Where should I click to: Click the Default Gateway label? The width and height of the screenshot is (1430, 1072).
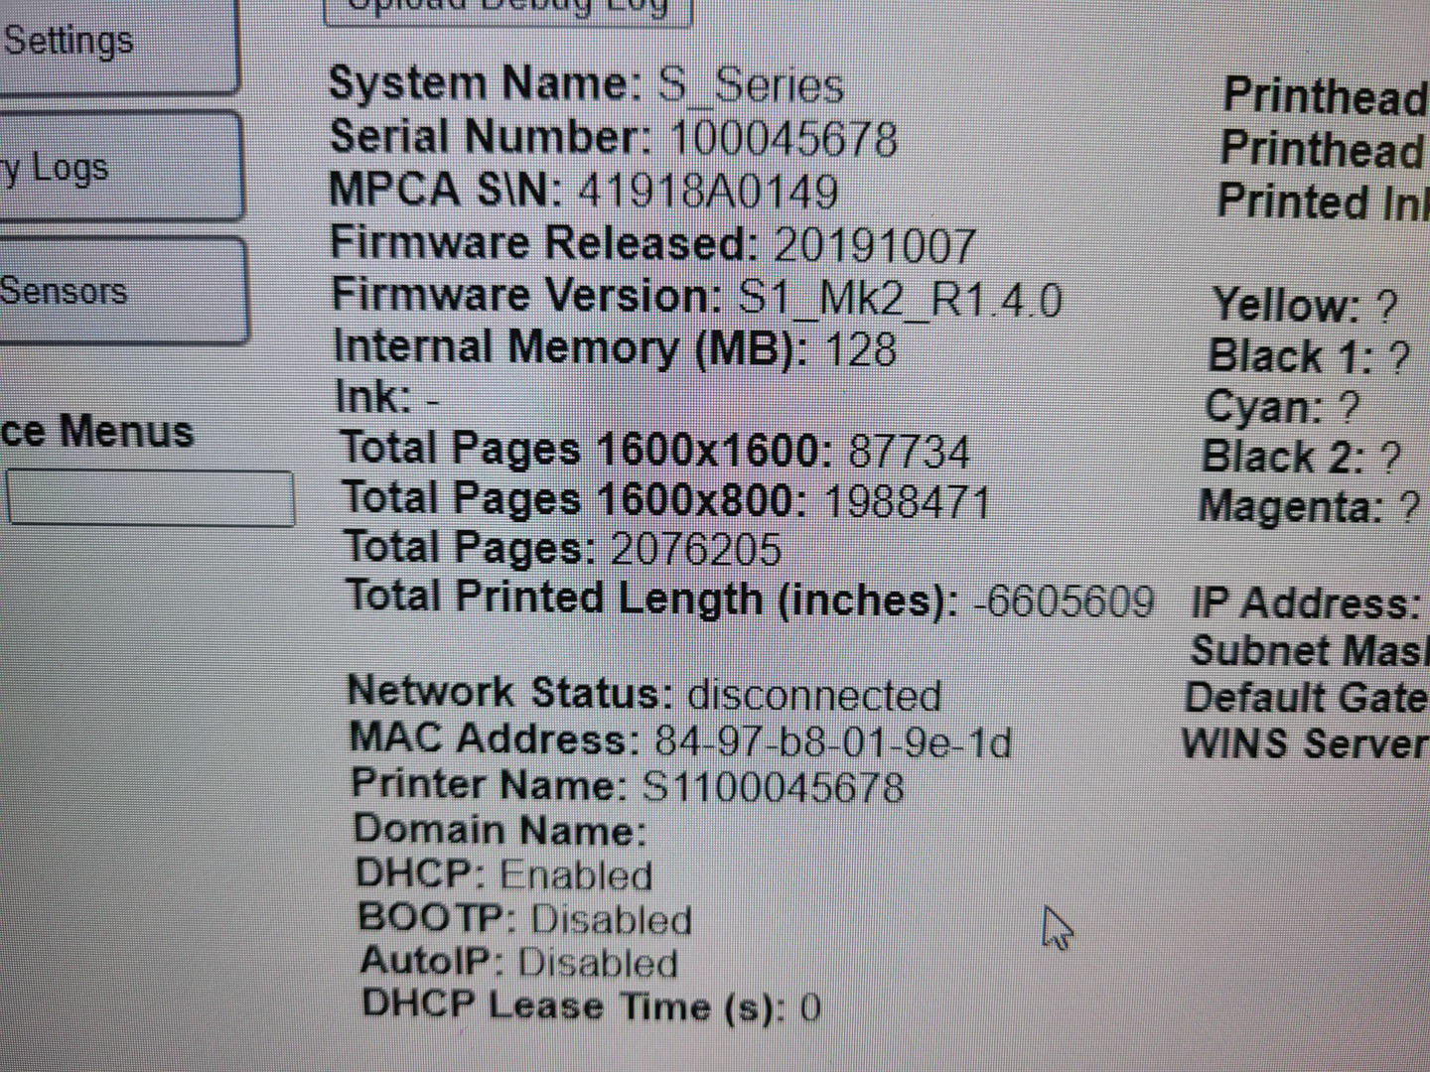pyautogui.click(x=1307, y=698)
